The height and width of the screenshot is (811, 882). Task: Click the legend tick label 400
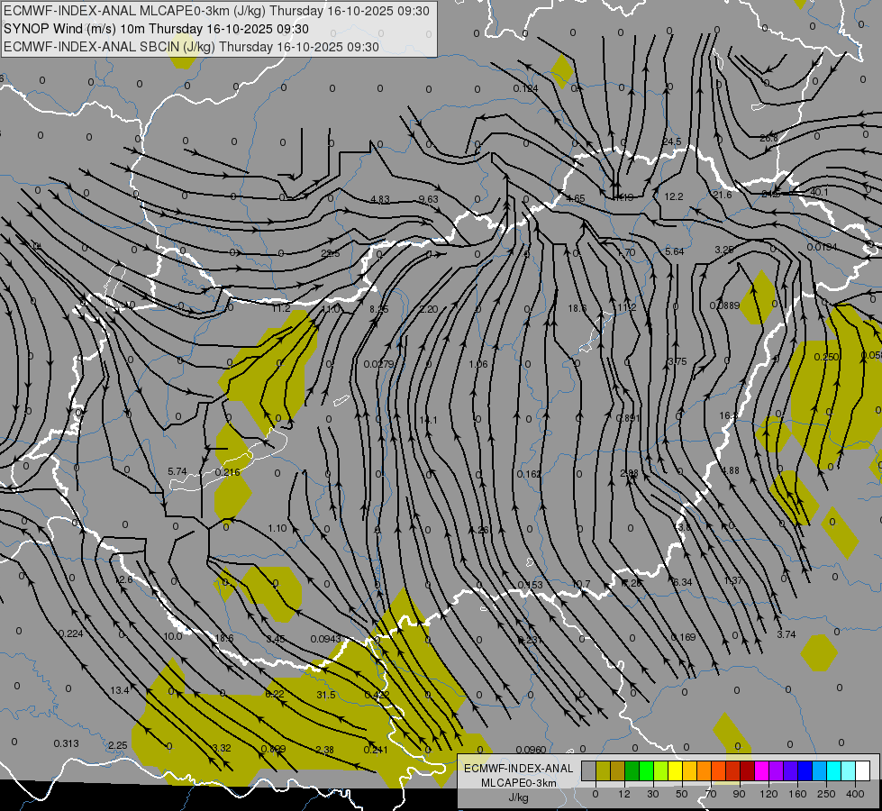pos(855,794)
